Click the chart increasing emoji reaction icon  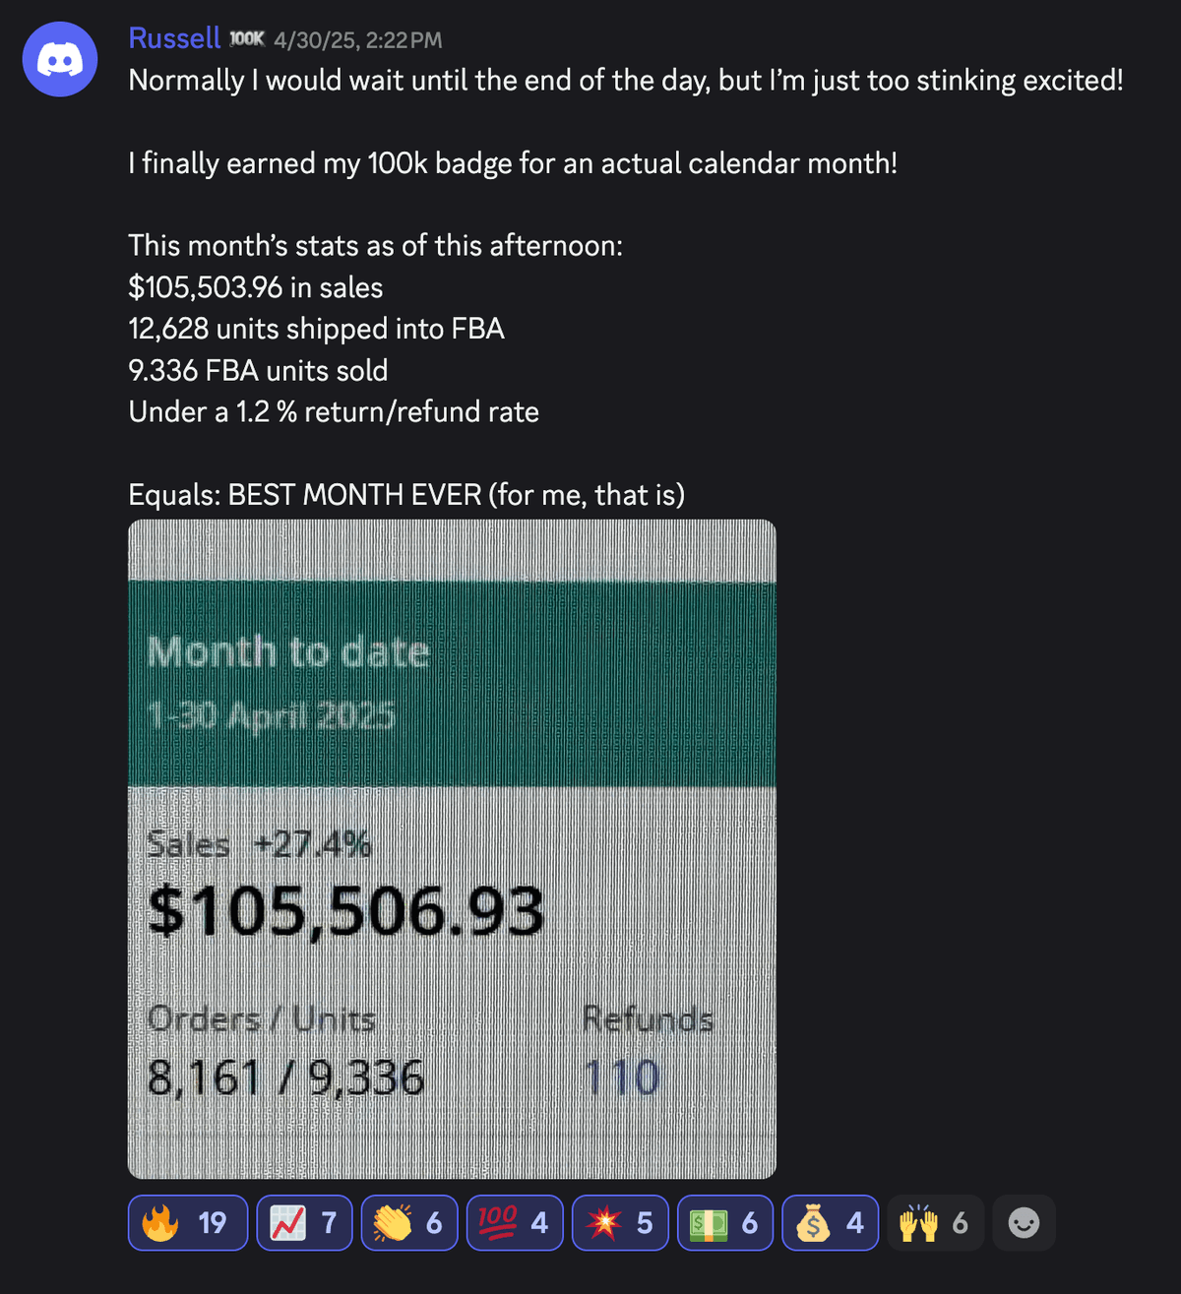pyautogui.click(x=288, y=1222)
